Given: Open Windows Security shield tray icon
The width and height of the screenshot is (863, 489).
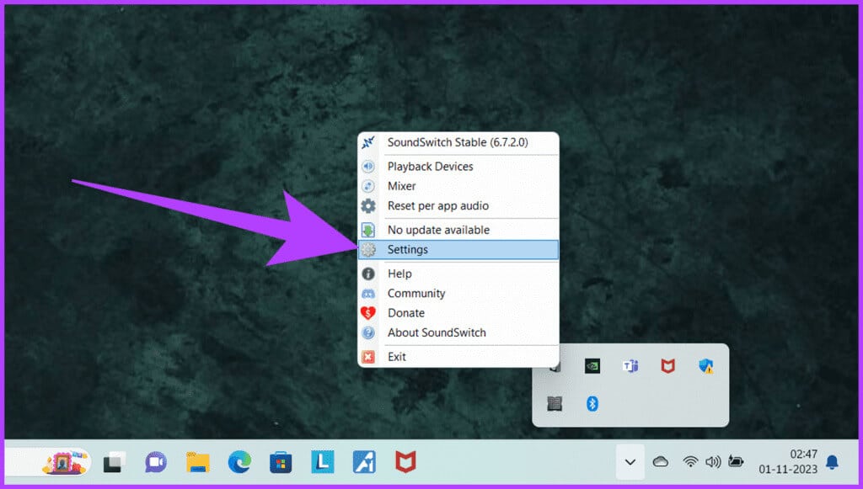Looking at the screenshot, I should (x=705, y=366).
